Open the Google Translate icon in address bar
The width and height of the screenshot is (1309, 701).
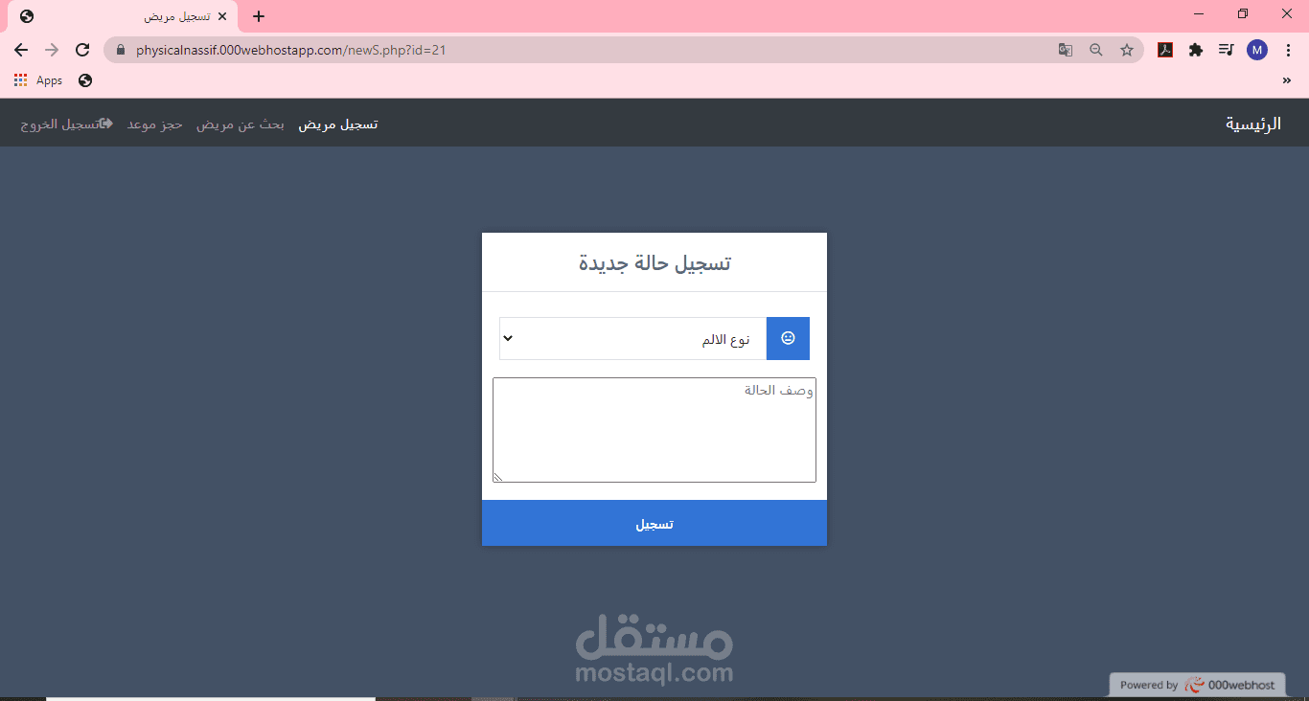[x=1066, y=50]
